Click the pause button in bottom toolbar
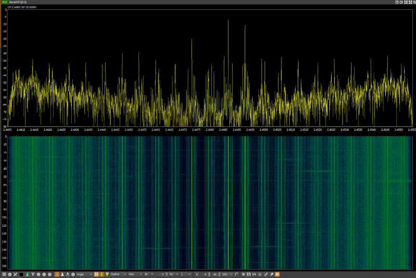This screenshot has height=278, width=416. pyautogui.click(x=243, y=274)
